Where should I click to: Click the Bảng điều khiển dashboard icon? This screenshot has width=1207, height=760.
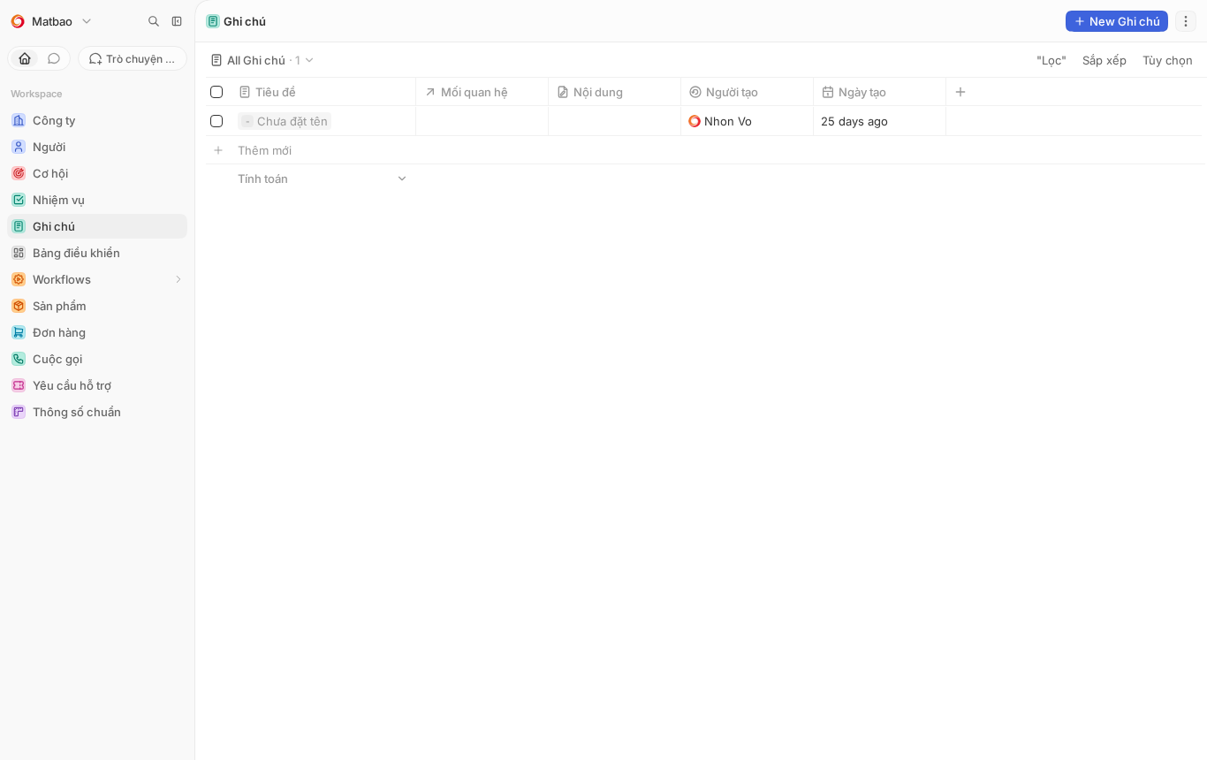pyautogui.click(x=19, y=253)
